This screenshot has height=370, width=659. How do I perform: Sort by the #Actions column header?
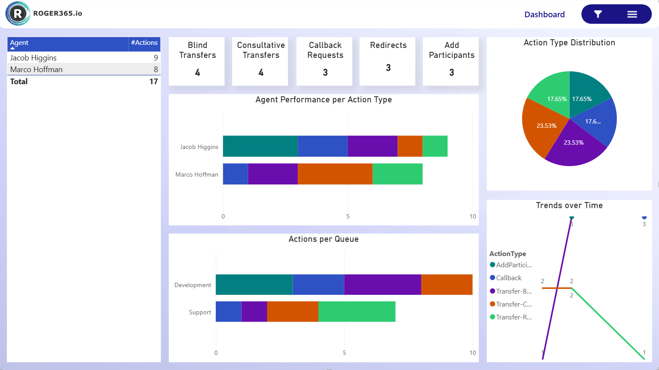click(144, 44)
